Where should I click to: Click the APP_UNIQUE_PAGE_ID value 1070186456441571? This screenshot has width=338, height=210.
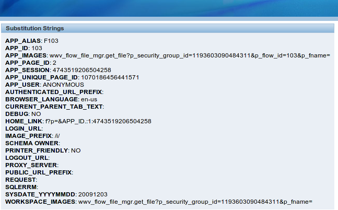(110, 77)
